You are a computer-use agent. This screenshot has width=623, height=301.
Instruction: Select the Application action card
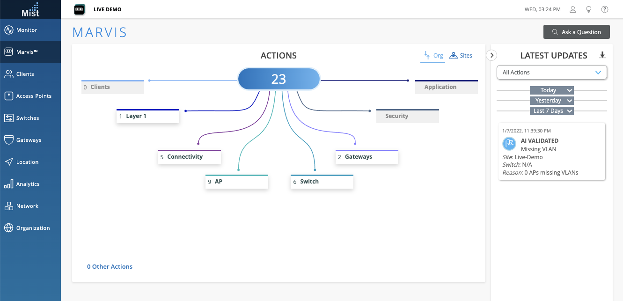click(447, 87)
